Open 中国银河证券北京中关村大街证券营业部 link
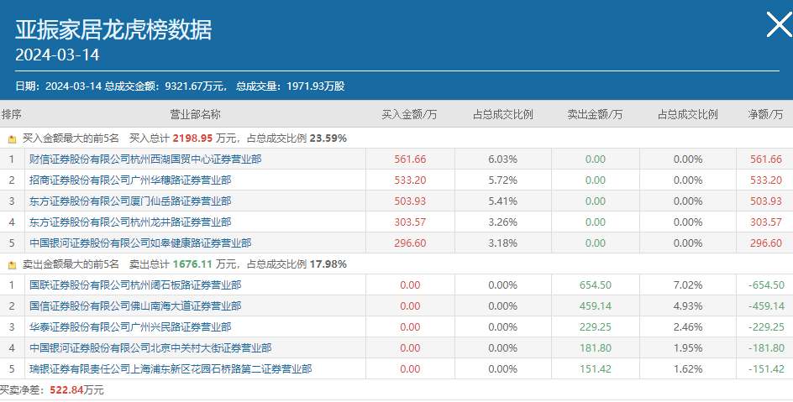The height and width of the screenshot is (402, 793). coord(150,348)
